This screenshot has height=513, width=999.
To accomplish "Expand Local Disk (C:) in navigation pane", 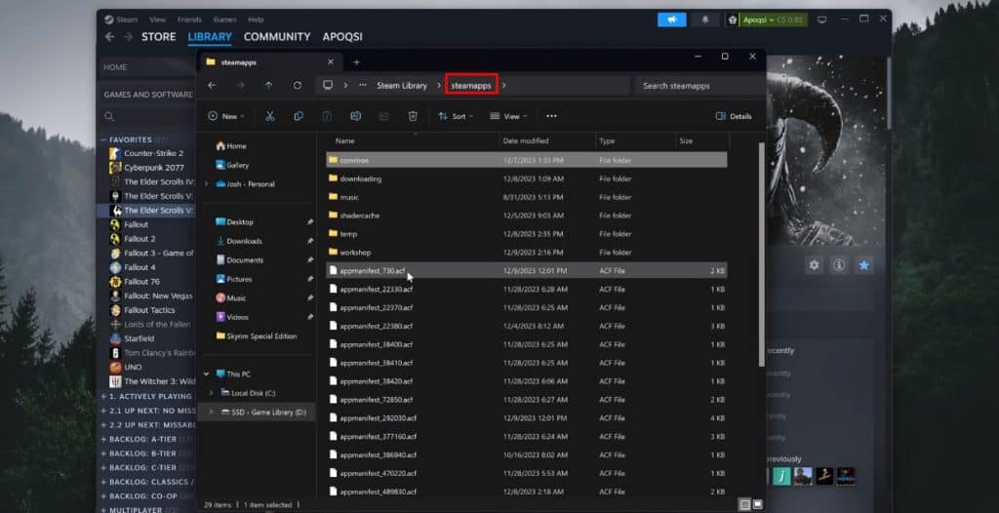I will coord(211,393).
